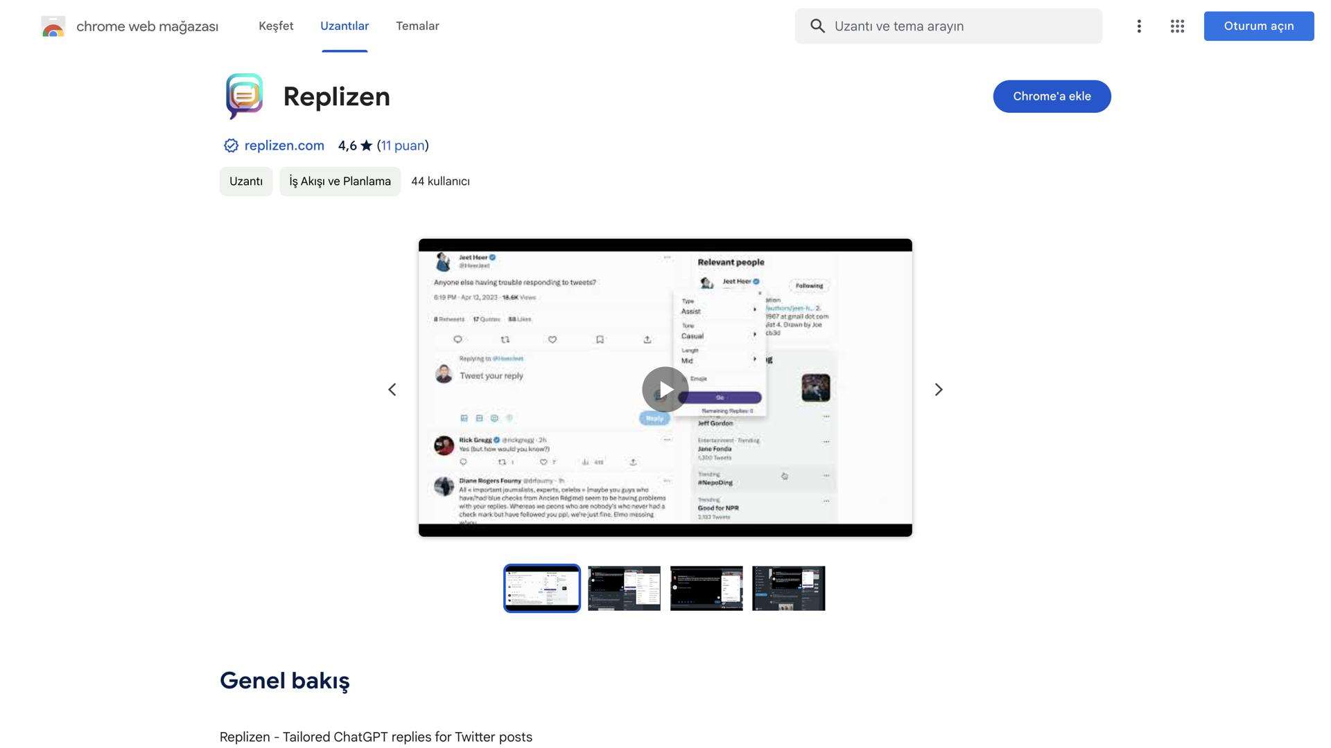Click the Chrome'a ekle button
The height and width of the screenshot is (748, 1331).
pyautogui.click(x=1052, y=96)
